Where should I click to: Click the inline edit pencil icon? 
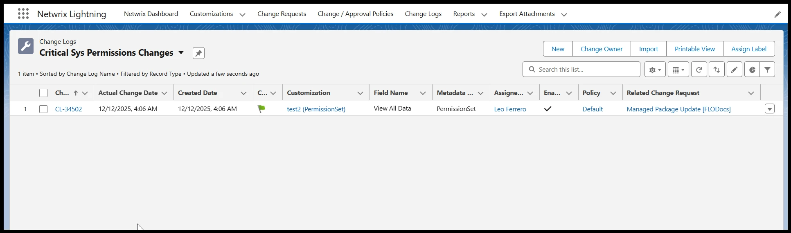tap(734, 70)
